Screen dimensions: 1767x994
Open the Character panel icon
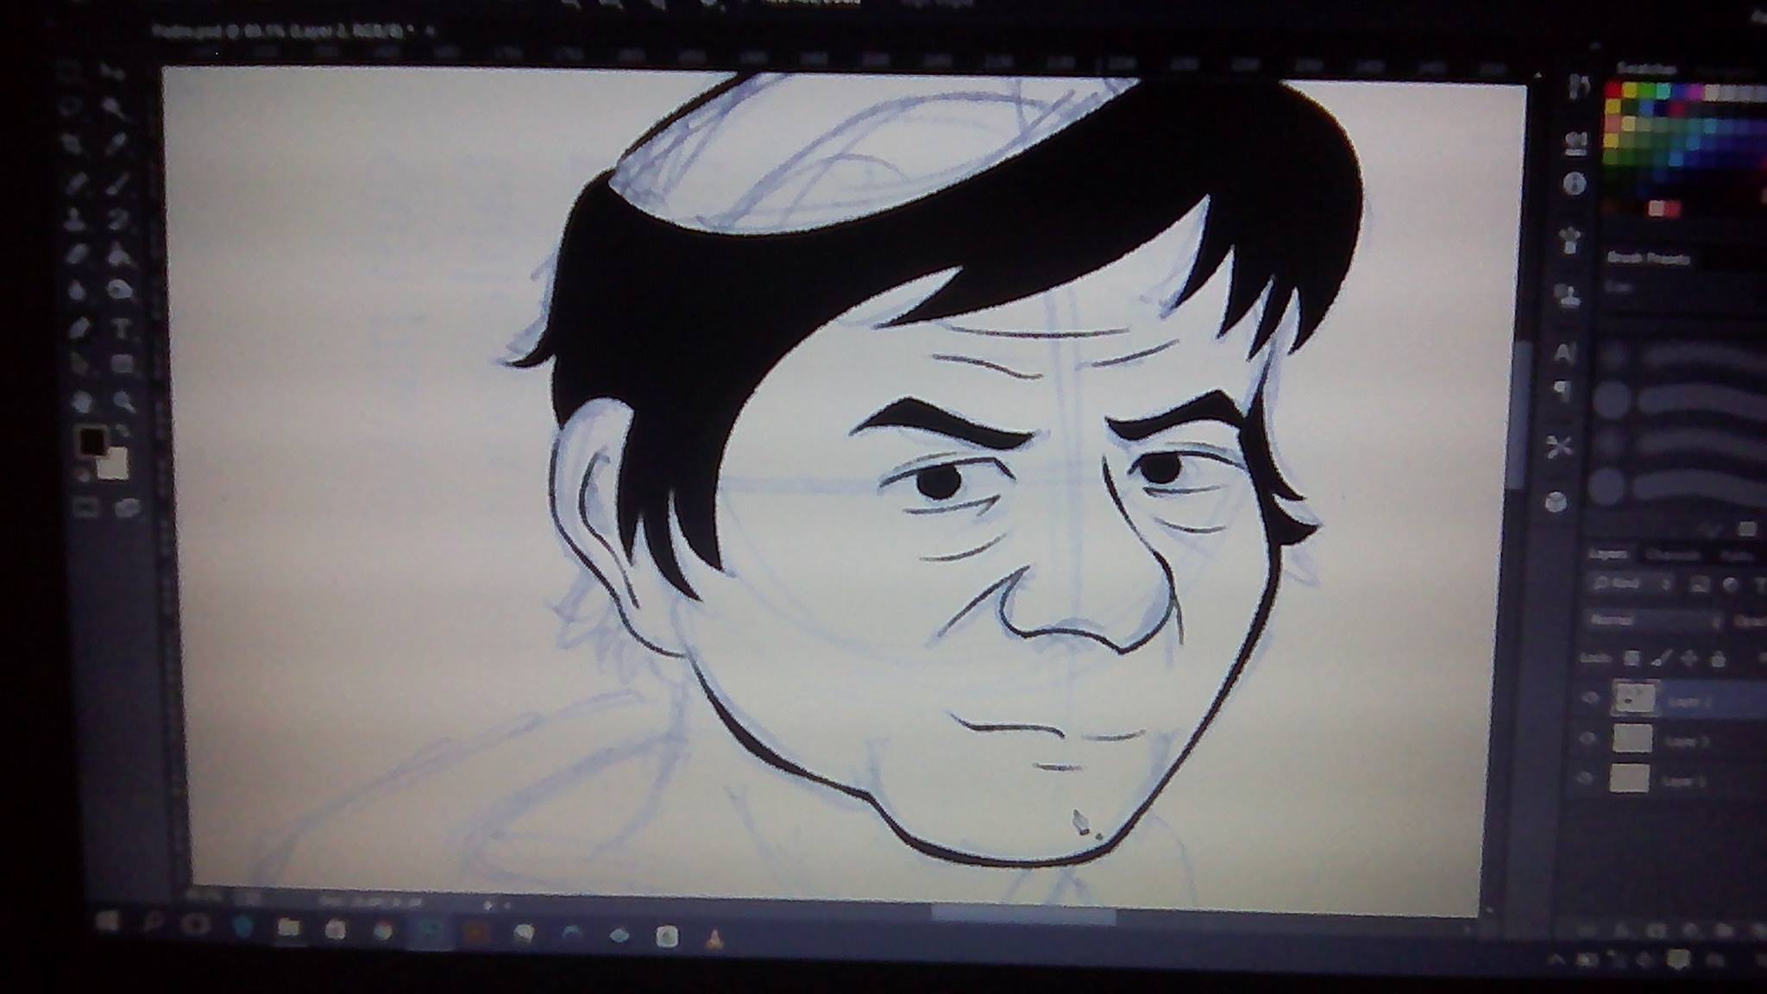point(1564,352)
